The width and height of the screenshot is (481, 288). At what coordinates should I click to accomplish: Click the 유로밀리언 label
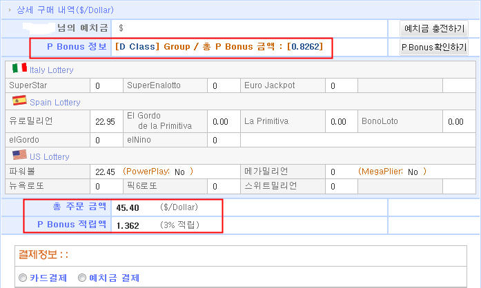[x=31, y=121]
